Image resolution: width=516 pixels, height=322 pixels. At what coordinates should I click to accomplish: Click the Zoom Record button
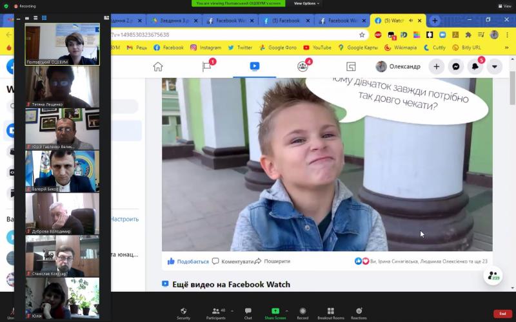(x=303, y=313)
